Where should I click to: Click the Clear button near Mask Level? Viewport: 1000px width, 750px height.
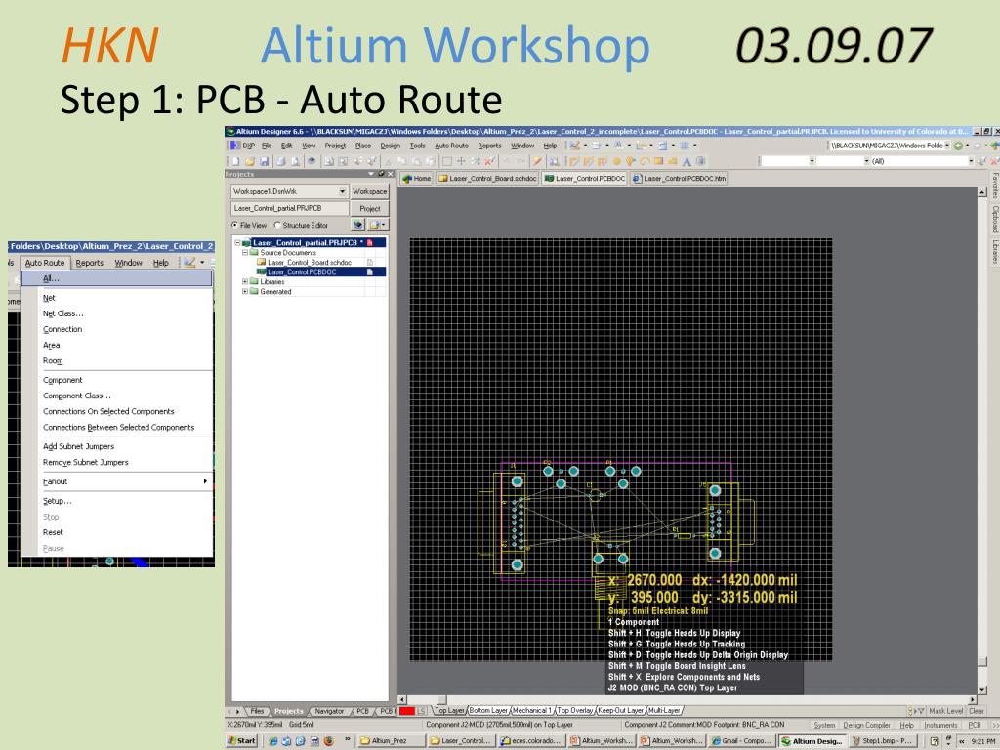pos(977,711)
